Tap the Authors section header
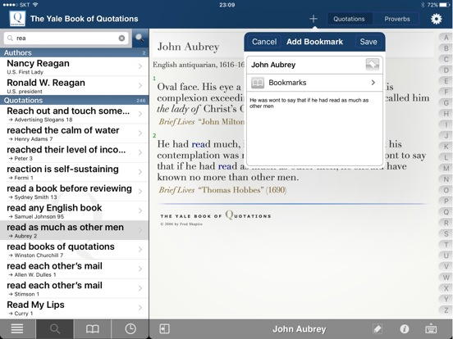 coord(74,52)
